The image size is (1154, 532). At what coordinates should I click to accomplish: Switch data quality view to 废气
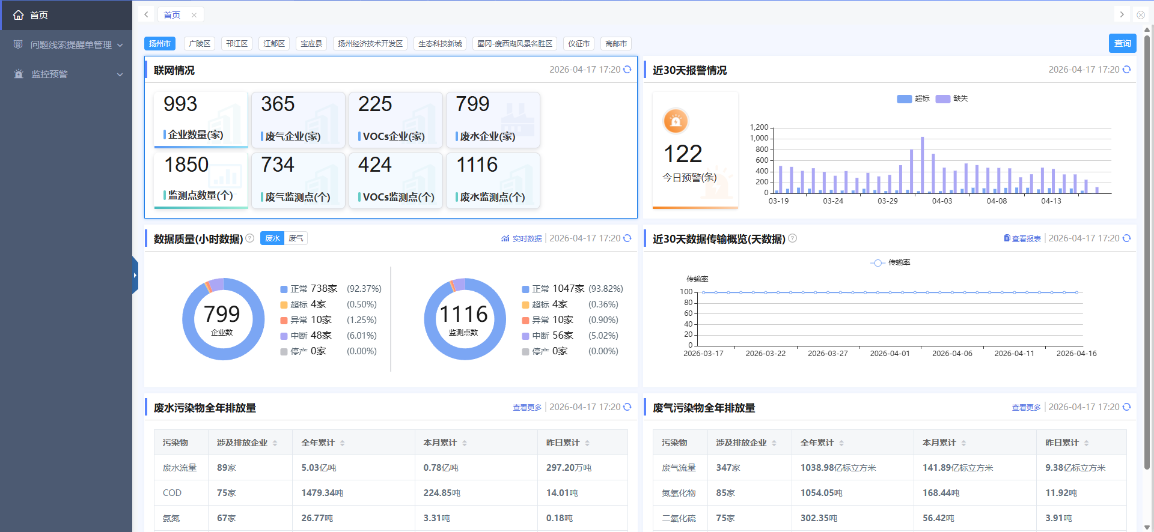(x=296, y=238)
